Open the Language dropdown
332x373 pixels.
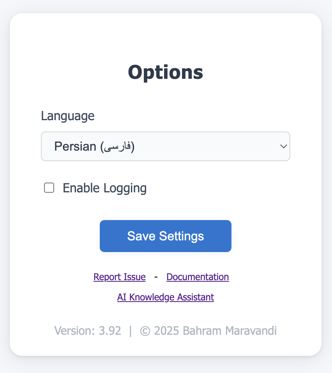point(165,146)
